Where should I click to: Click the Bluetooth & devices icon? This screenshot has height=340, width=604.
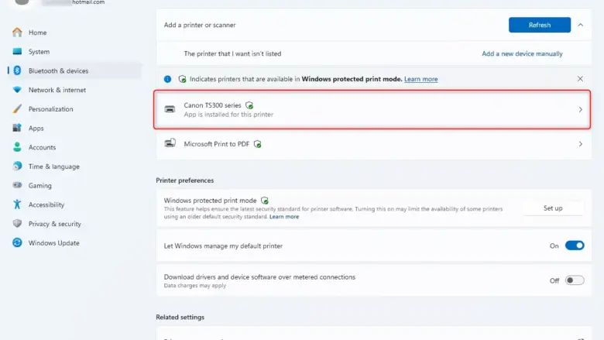pos(17,70)
